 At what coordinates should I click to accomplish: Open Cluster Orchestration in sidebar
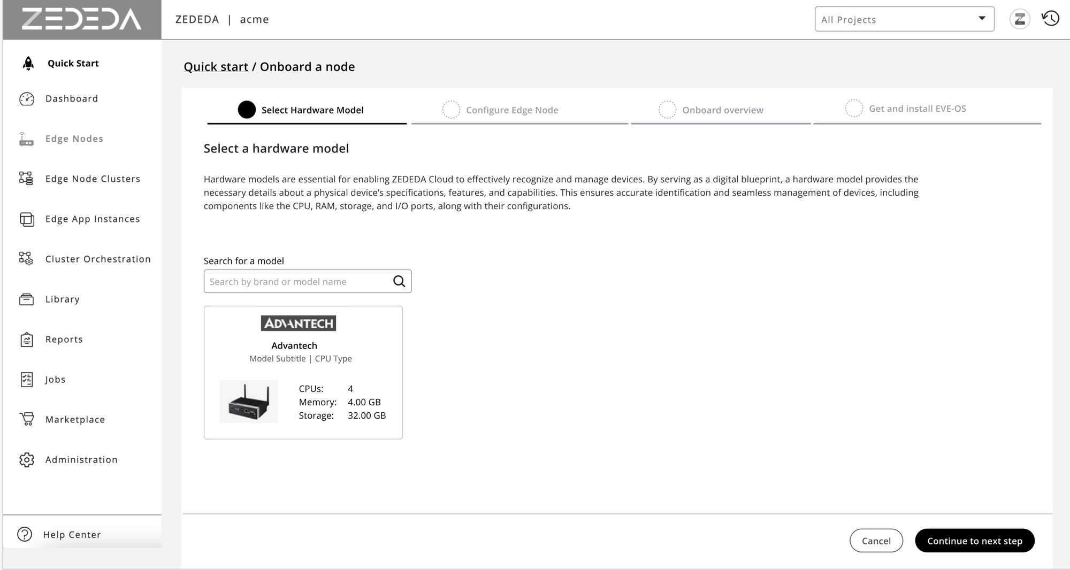pos(98,259)
